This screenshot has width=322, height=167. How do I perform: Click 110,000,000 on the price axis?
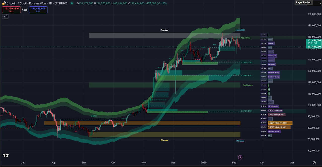point(314,94)
